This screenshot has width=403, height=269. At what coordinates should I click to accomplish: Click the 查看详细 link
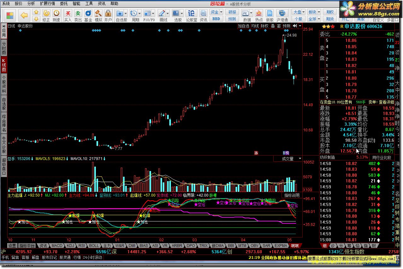click(386, 102)
